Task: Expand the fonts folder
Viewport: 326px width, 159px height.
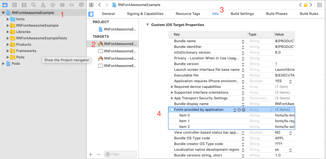Action: (8, 19)
